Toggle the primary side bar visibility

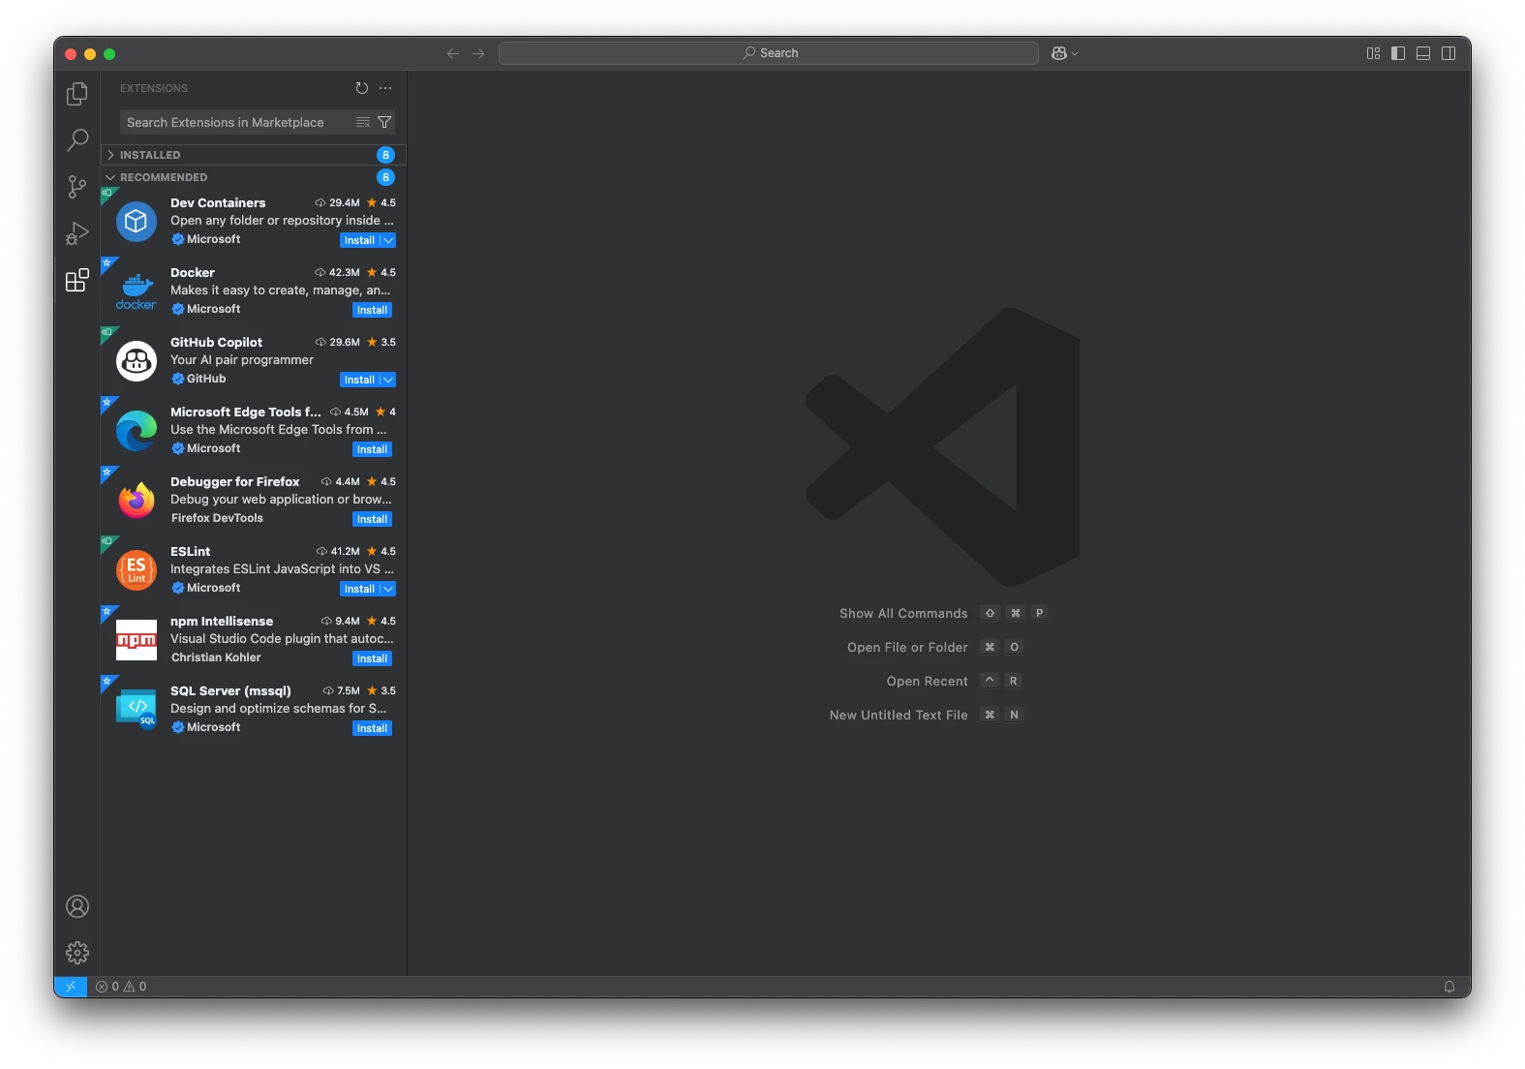point(1398,53)
